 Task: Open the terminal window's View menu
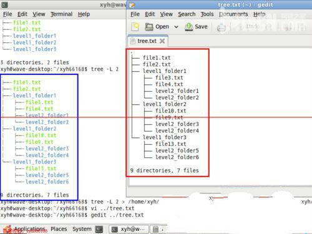[x=39, y=14]
